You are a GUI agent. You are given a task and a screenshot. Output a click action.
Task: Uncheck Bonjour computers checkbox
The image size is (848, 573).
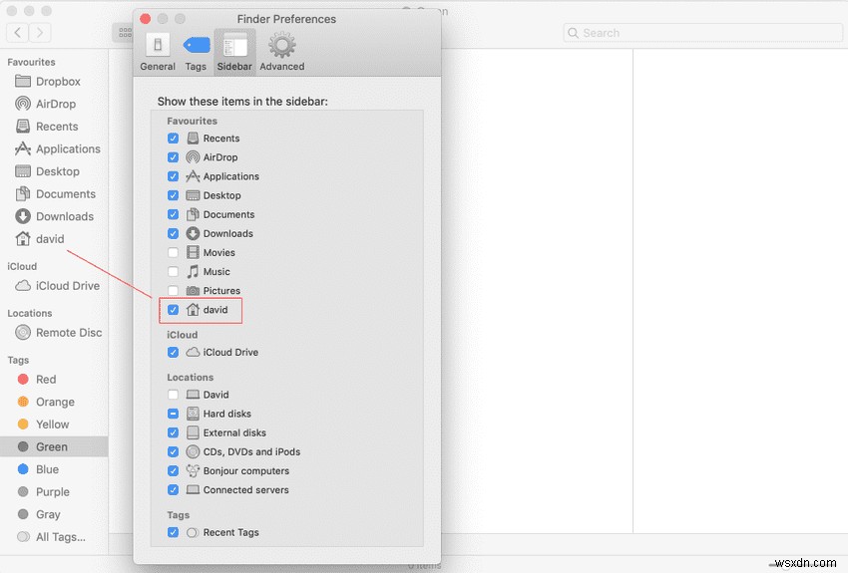point(173,471)
